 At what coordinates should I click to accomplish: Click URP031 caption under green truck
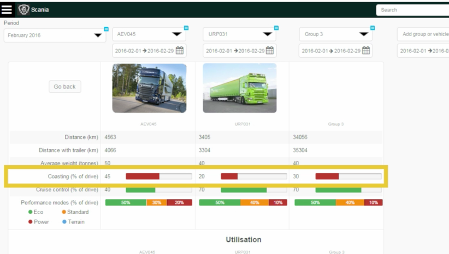pyautogui.click(x=243, y=124)
